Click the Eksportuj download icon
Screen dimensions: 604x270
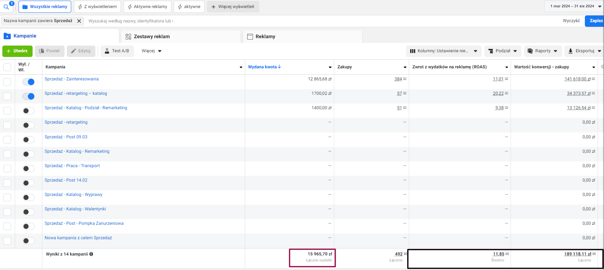point(570,51)
